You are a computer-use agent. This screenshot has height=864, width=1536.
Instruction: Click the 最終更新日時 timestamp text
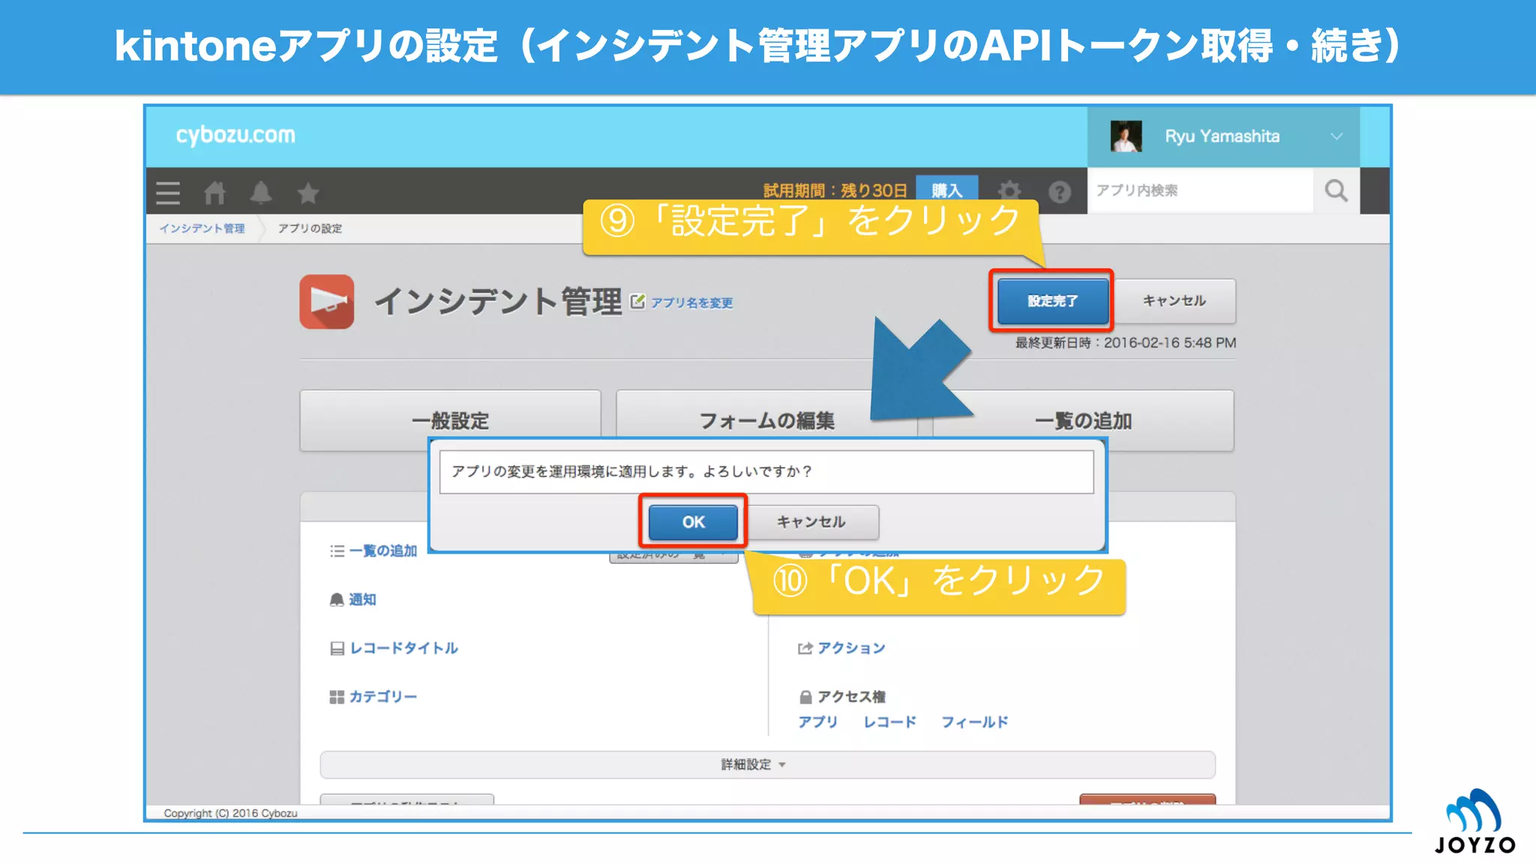(1126, 343)
